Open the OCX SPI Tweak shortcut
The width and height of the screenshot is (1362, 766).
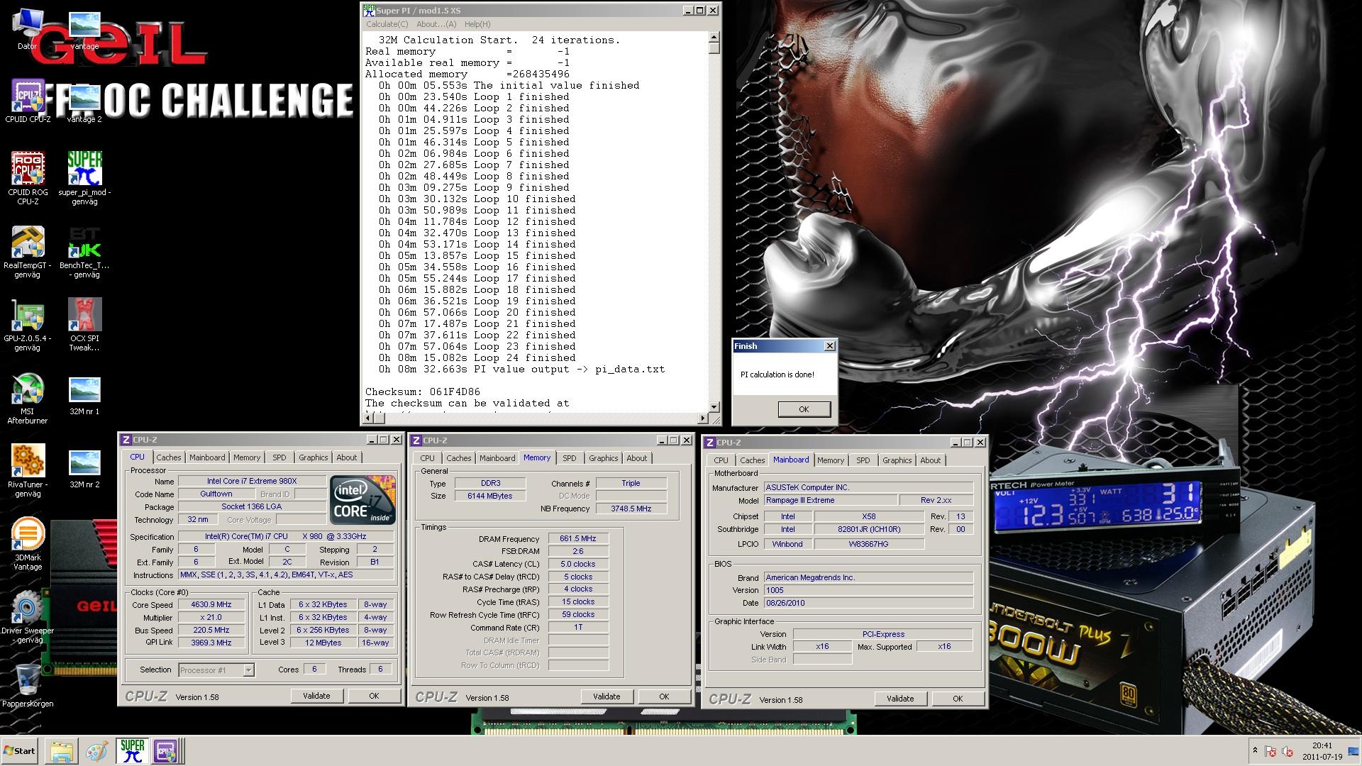(x=84, y=325)
